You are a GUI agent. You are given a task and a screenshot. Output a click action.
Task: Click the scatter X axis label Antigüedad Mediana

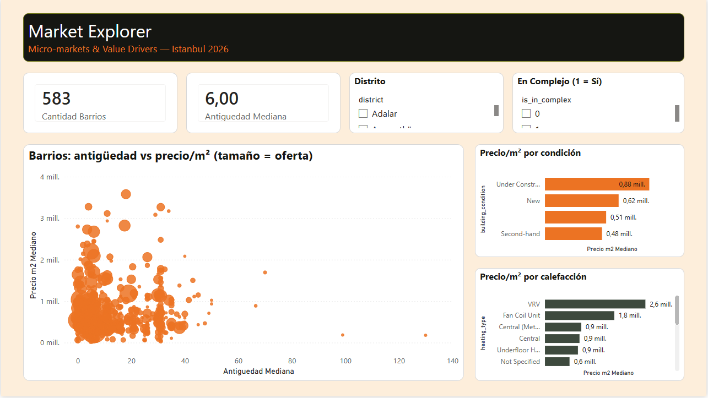tap(258, 372)
